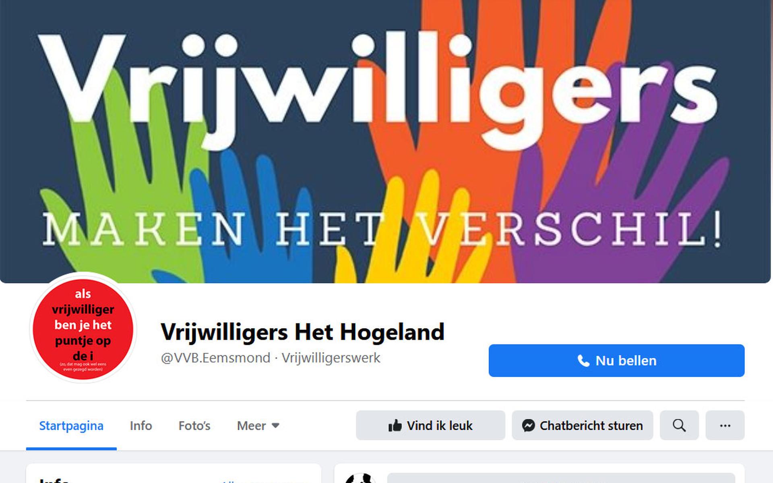The height and width of the screenshot is (483, 773).
Task: Click the small avatar beside post box
Action: click(x=360, y=478)
